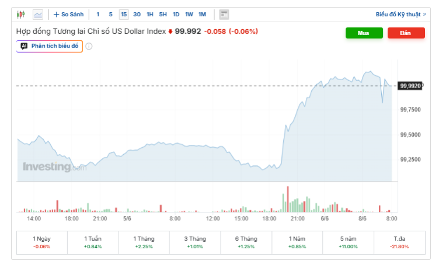The width and height of the screenshot is (432, 264).
Task: Switch to candlestick chart type
Action: coord(20,15)
